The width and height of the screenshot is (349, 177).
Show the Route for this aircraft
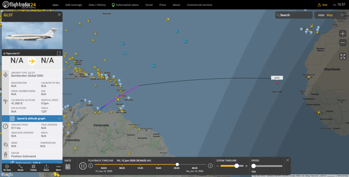coord(20,167)
